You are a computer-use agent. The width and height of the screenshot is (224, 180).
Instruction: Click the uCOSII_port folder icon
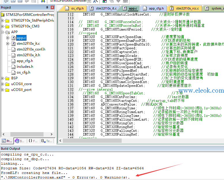7,90
